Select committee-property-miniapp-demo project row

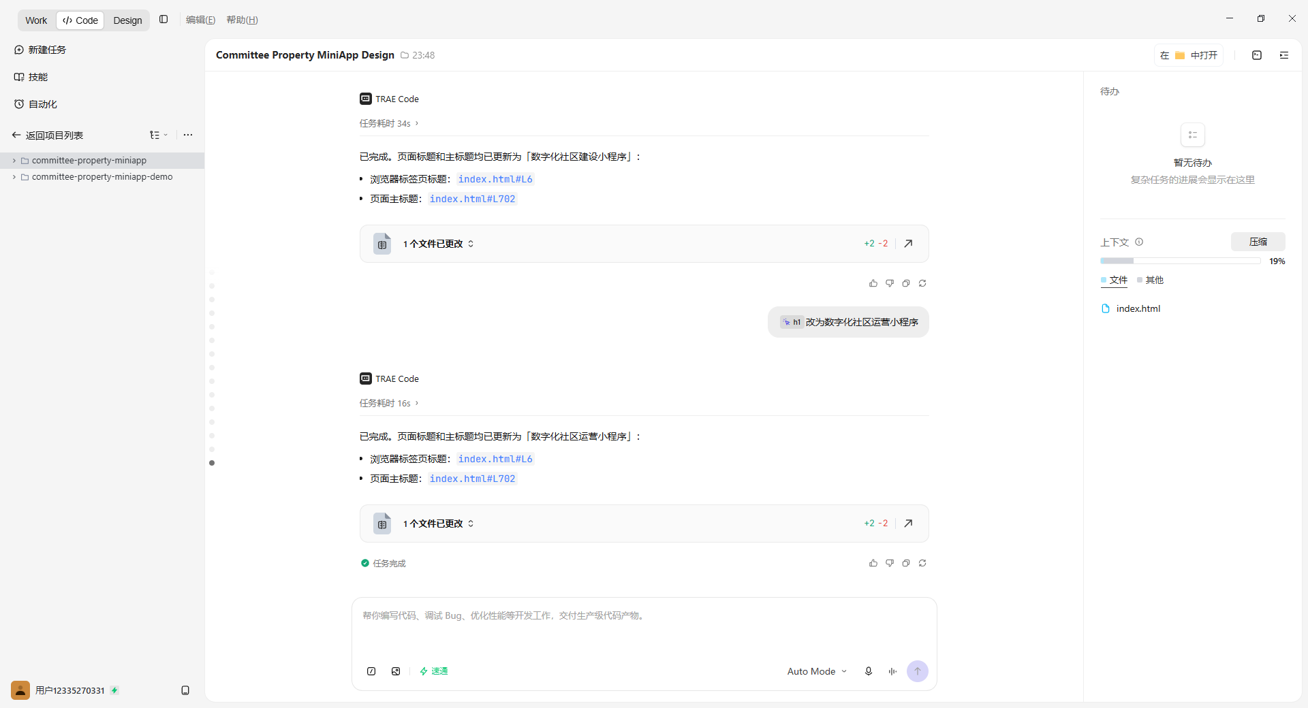102,177
